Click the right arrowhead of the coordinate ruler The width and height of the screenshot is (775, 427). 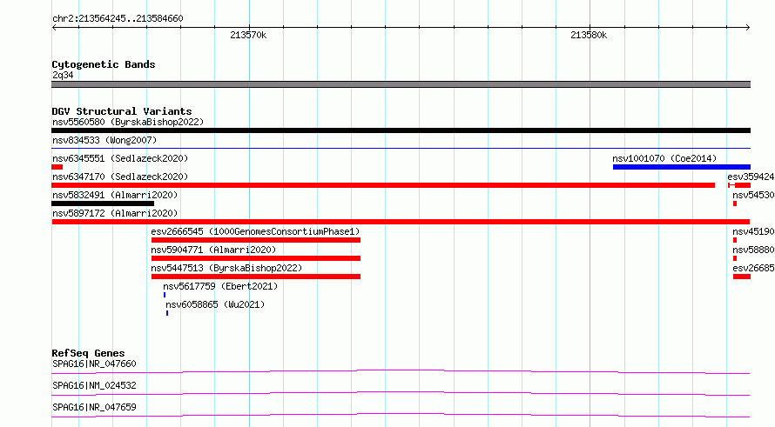(748, 28)
